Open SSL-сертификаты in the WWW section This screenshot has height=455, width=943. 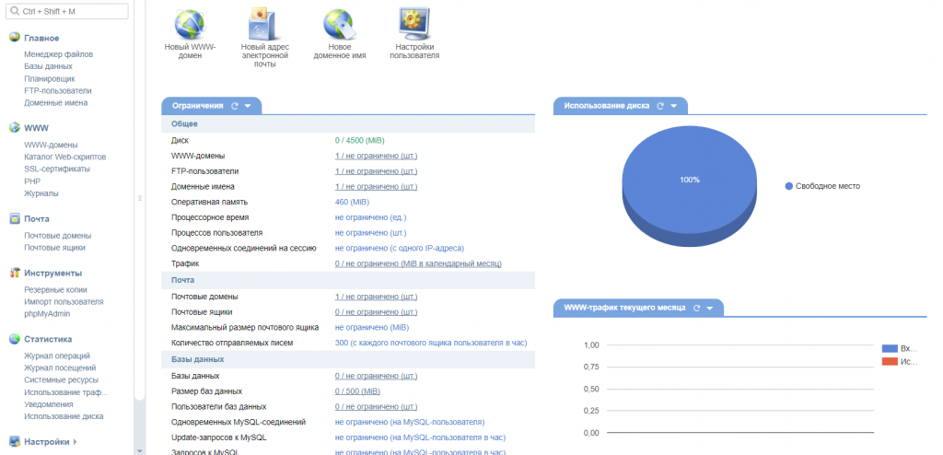point(57,169)
